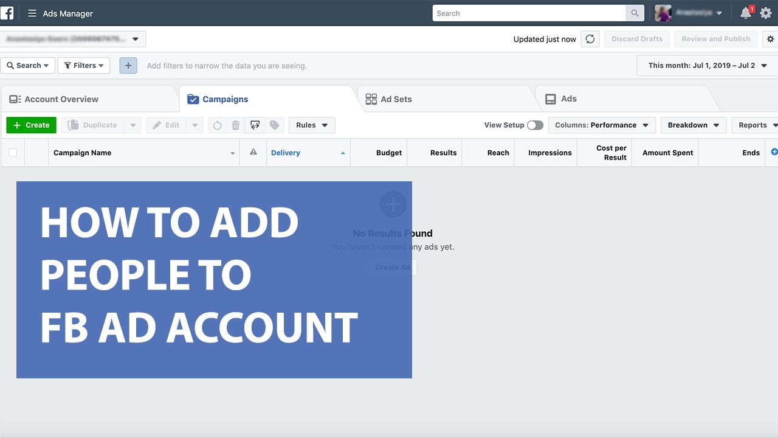The image size is (778, 438).
Task: Click the small gear beside Review and Publish
Action: (771, 39)
